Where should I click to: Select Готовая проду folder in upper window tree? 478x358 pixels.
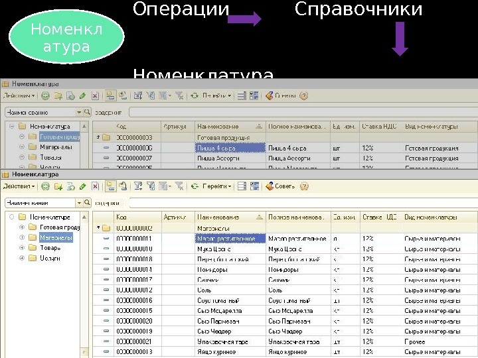point(60,137)
